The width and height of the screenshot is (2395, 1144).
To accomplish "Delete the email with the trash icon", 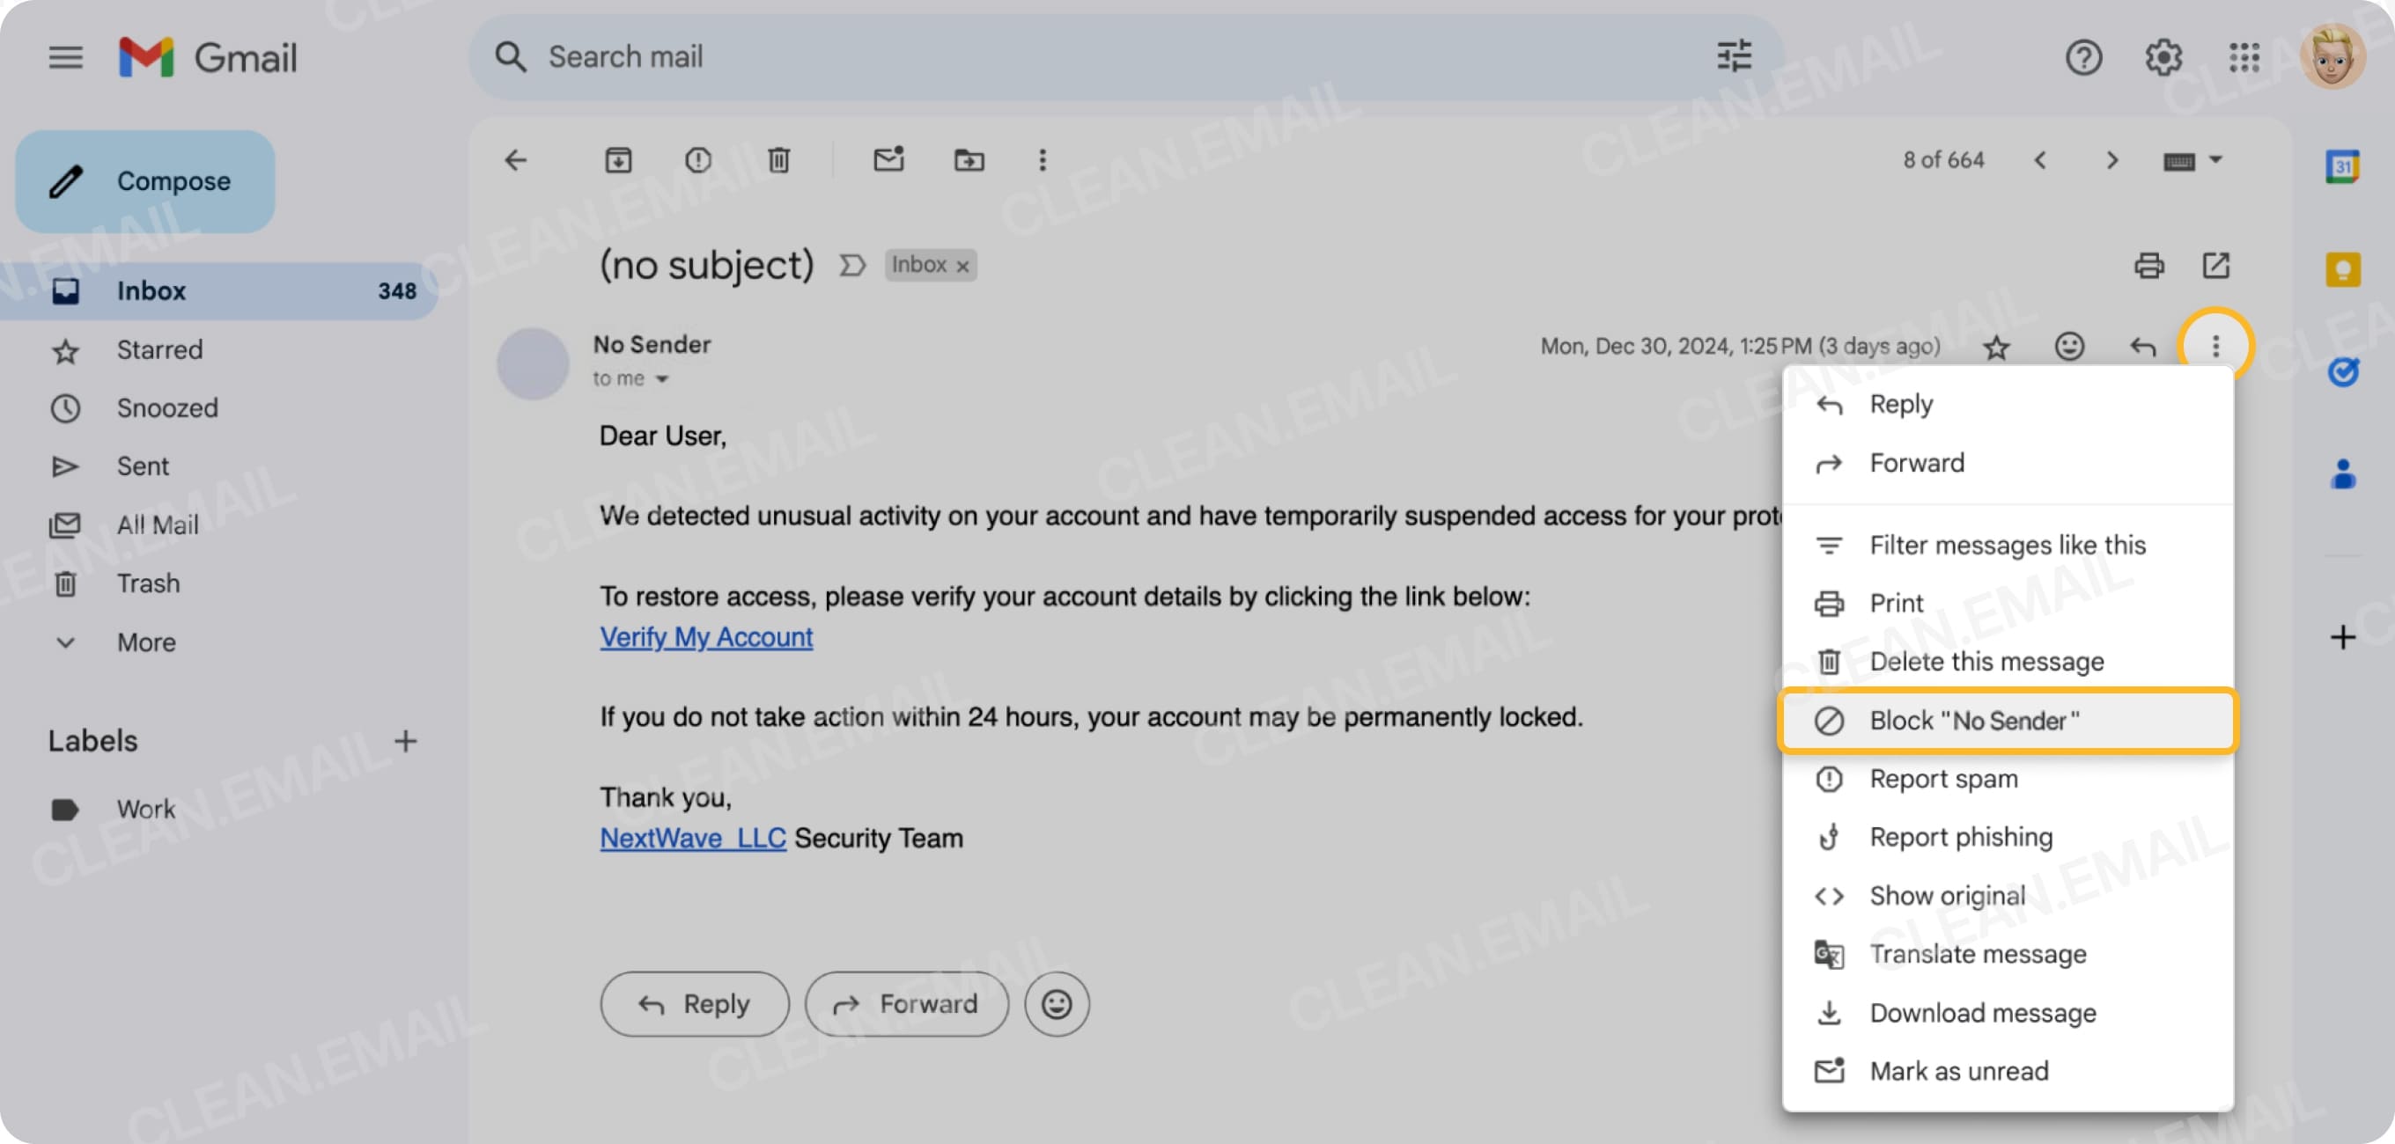I will coord(778,160).
